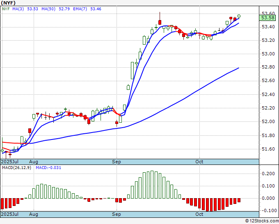The image size is (279, 224).
Task: Click the 12Stocks.com copyright link
Action: (x=262, y=221)
